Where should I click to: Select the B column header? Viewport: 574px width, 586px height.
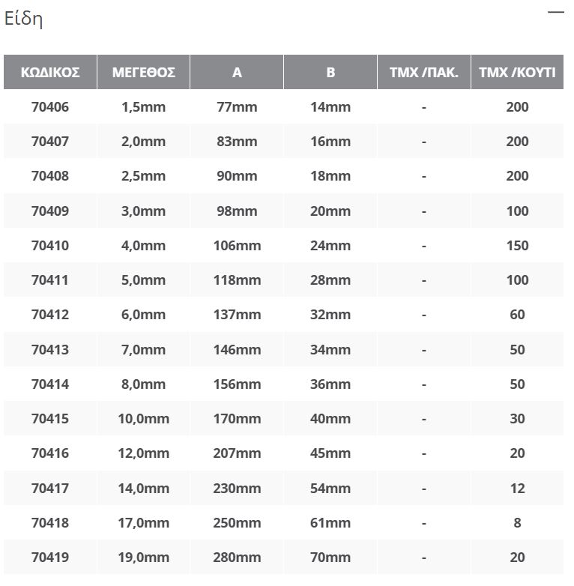330,73
